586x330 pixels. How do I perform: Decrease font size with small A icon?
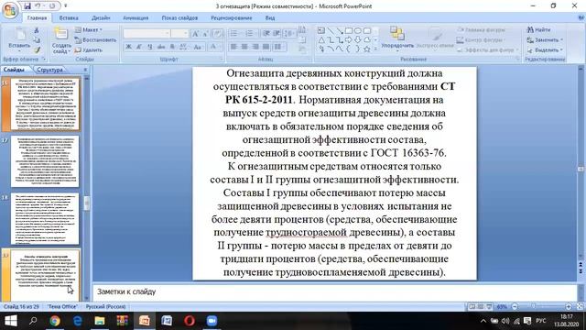pyautogui.click(x=205, y=34)
